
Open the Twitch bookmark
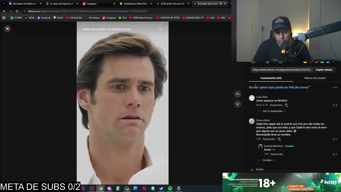click(x=58, y=18)
